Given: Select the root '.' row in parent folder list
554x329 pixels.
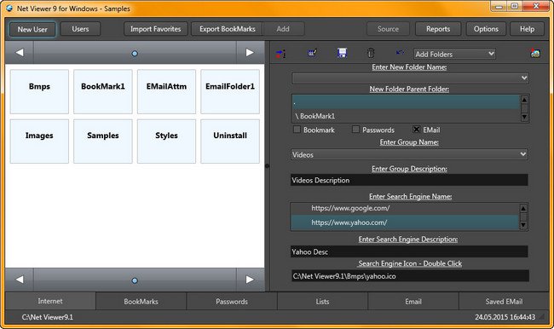Looking at the screenshot, I should 406,102.
